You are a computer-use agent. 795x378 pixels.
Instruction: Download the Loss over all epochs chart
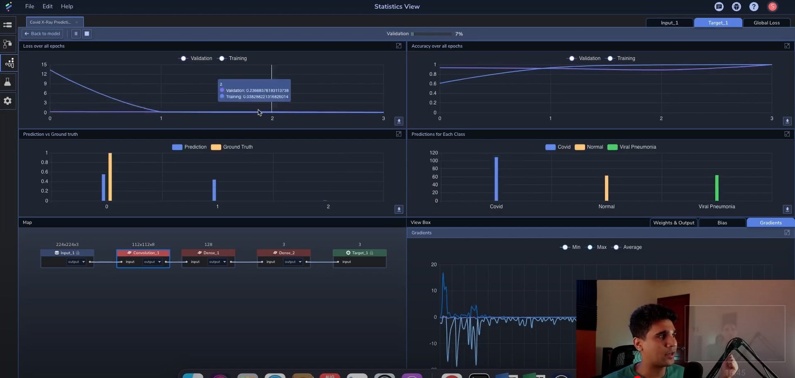point(399,121)
